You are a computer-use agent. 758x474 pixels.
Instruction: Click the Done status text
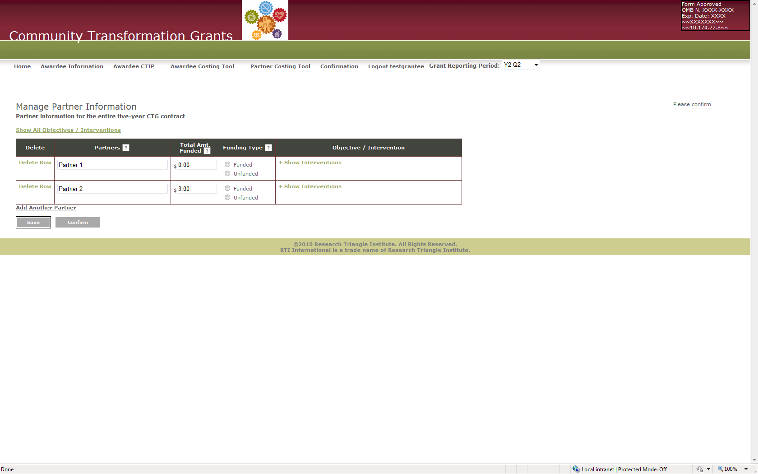pyautogui.click(x=7, y=469)
